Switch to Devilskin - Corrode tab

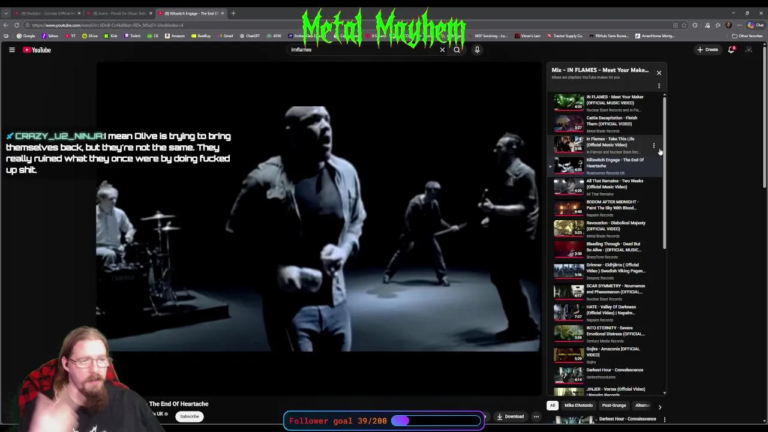(48, 13)
